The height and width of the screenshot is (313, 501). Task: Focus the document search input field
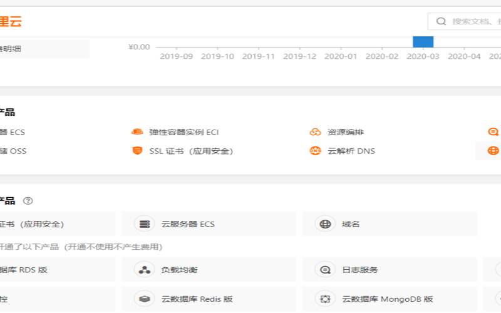[x=465, y=21]
